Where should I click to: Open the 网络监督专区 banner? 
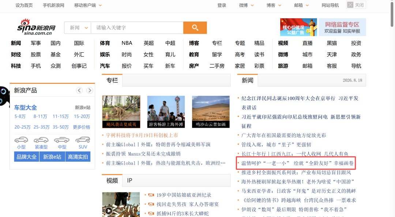pyautogui.click(x=342, y=27)
